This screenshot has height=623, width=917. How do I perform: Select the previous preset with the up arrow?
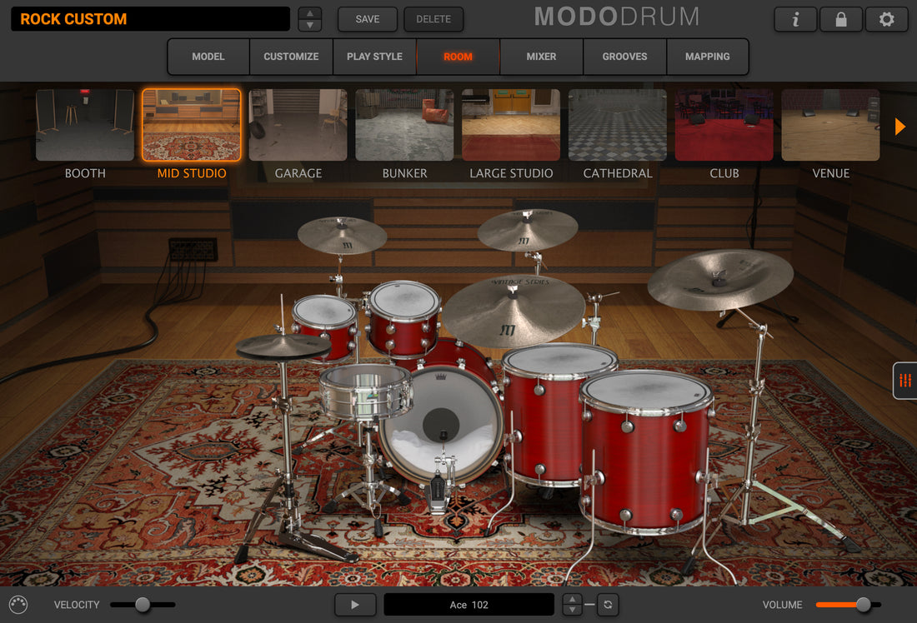coord(310,12)
